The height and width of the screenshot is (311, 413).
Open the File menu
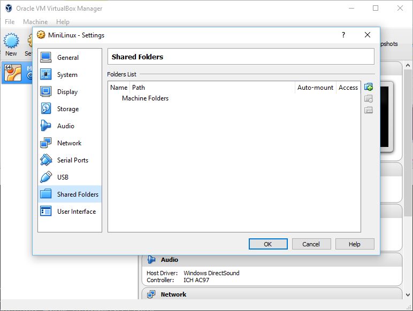(x=10, y=22)
